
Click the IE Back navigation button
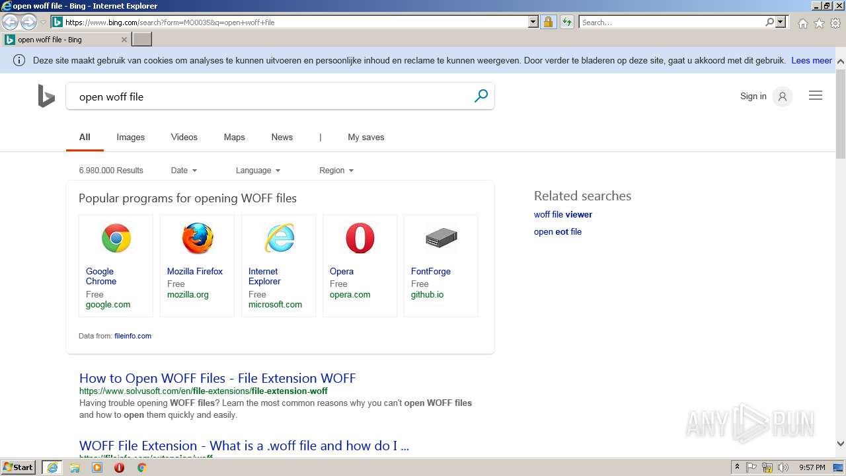coord(10,22)
